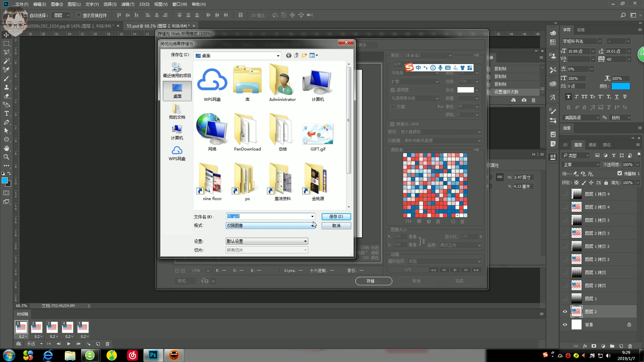644x362 pixels.
Task: Select the Move tool in toolbar
Action: click(x=6, y=35)
